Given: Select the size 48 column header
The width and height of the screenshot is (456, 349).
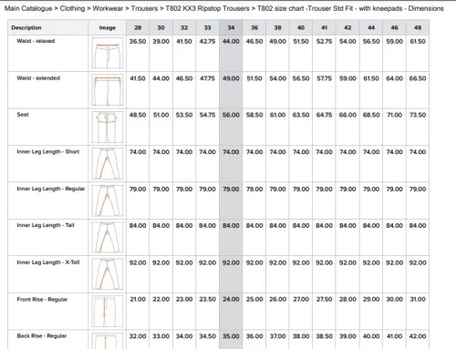Looking at the screenshot, I should (418, 27).
